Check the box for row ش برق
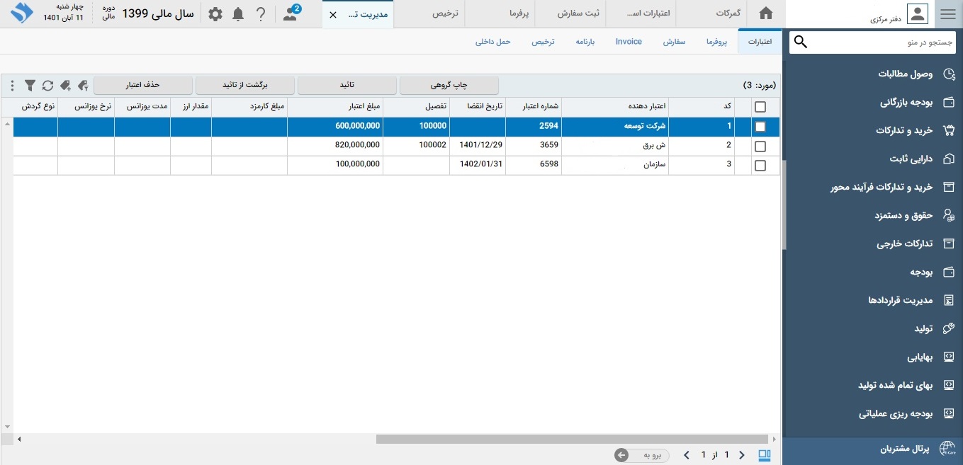 click(x=760, y=146)
